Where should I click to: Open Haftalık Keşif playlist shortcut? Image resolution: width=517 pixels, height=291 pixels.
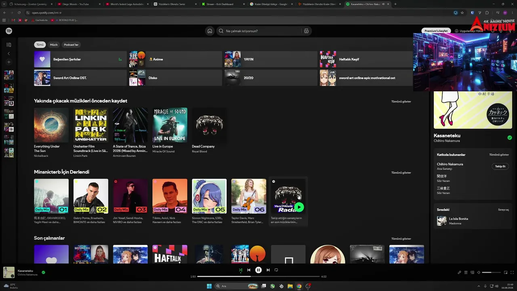click(366, 59)
